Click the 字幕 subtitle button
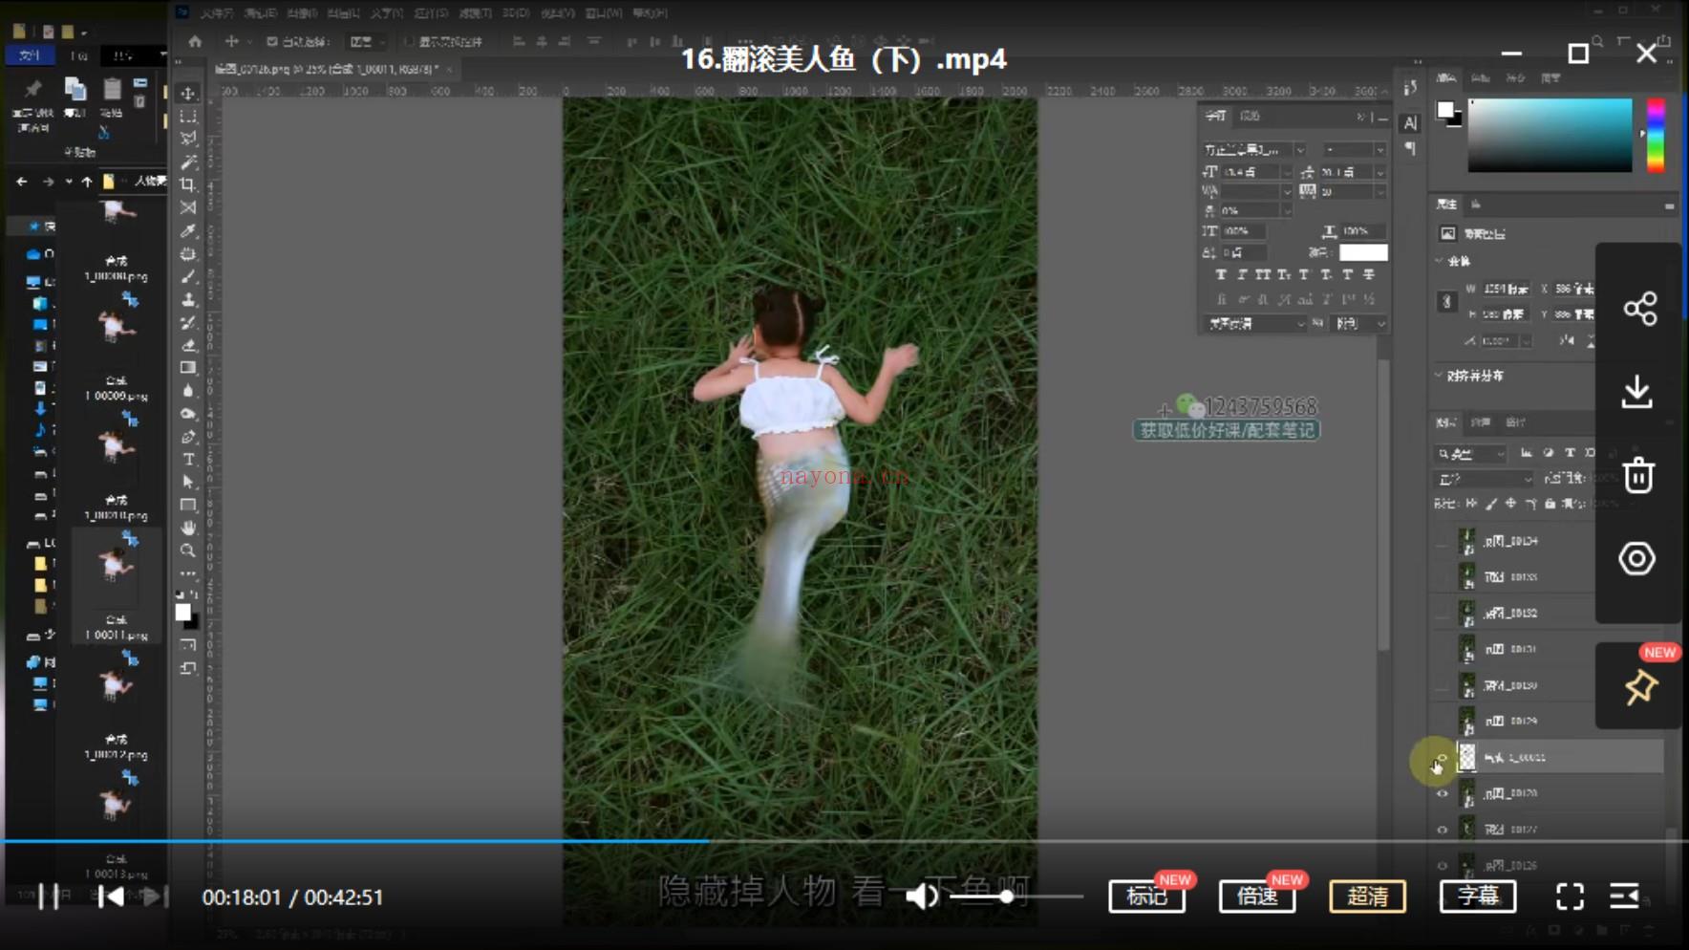 [x=1478, y=896]
